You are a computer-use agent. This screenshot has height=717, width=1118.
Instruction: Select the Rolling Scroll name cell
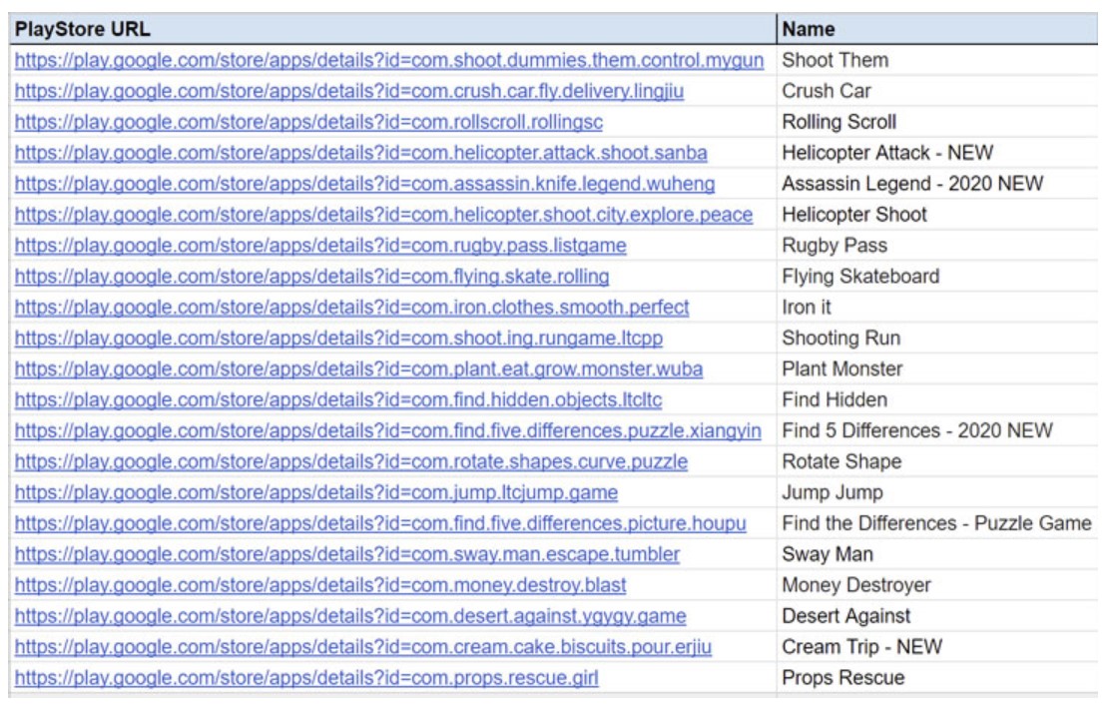pos(937,122)
